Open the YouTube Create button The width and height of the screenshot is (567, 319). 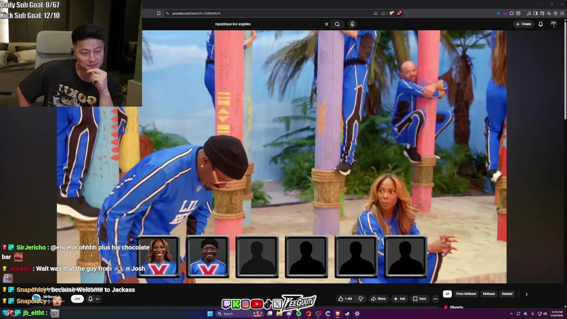(x=523, y=24)
